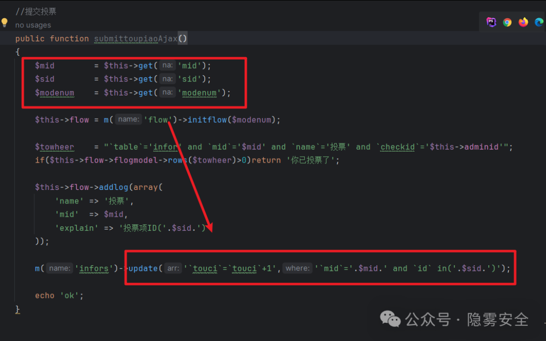The height and width of the screenshot is (341, 546).
Task: Click the update method name
Action: [x=143, y=268]
